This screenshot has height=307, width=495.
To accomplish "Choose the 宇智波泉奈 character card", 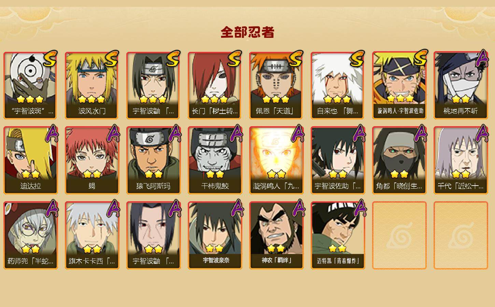I will pyautogui.click(x=215, y=235).
